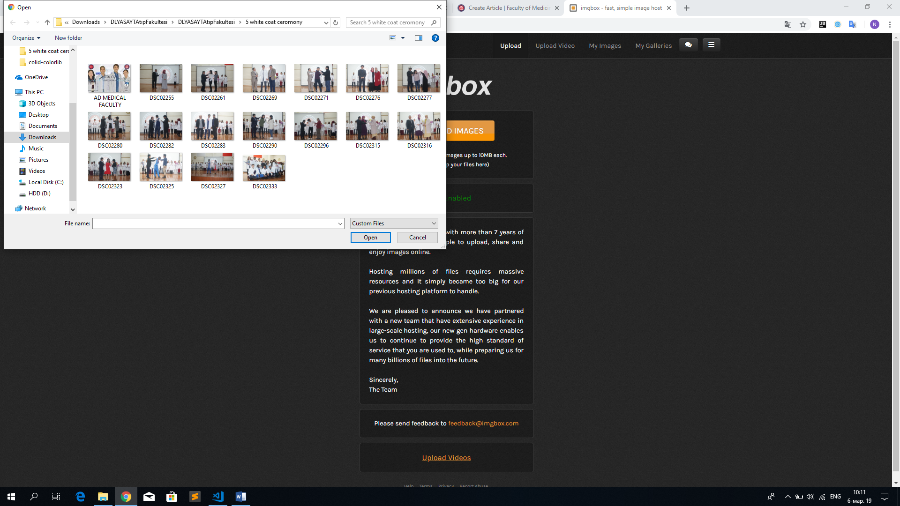Viewport: 900px width, 506px height.
Task: Go up one folder level arrow
Action: [47, 22]
